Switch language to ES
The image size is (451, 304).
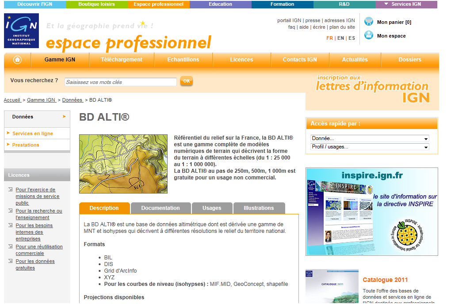(x=352, y=38)
